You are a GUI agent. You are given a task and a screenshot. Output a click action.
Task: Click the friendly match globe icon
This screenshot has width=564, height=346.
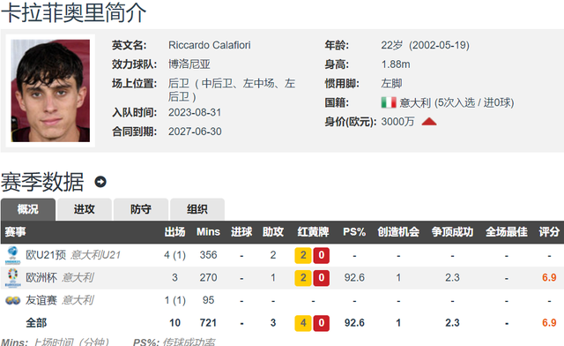12,300
